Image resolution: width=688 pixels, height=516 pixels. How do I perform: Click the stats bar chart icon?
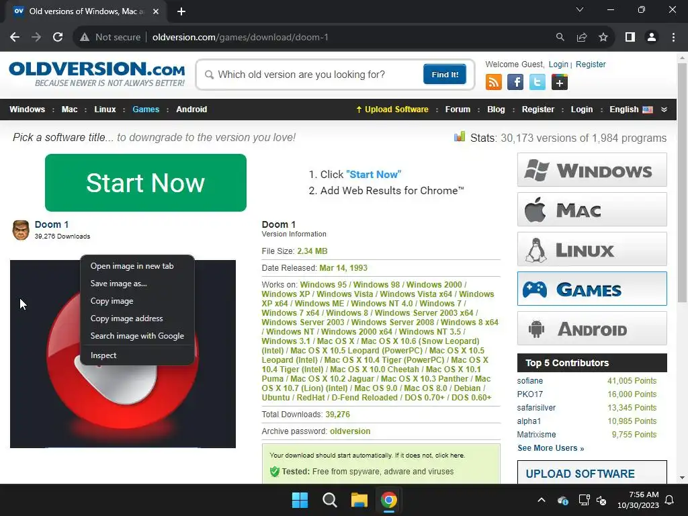pos(460,137)
